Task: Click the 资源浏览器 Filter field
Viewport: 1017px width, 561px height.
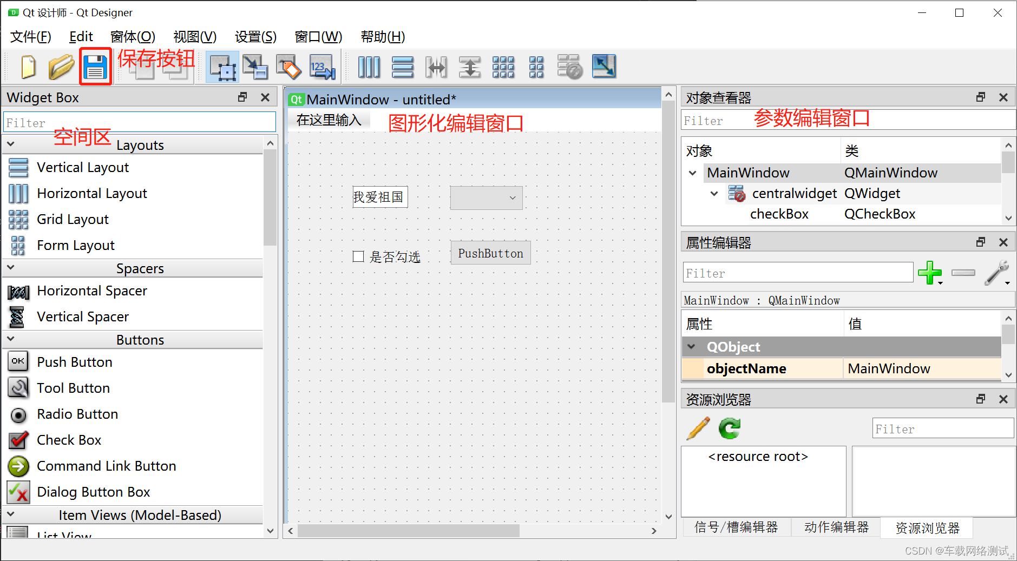Action: [x=943, y=429]
